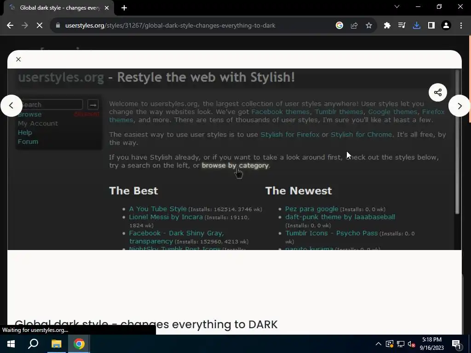Show Chrome downloads
Screen dimensions: 471x353
pos(417,26)
